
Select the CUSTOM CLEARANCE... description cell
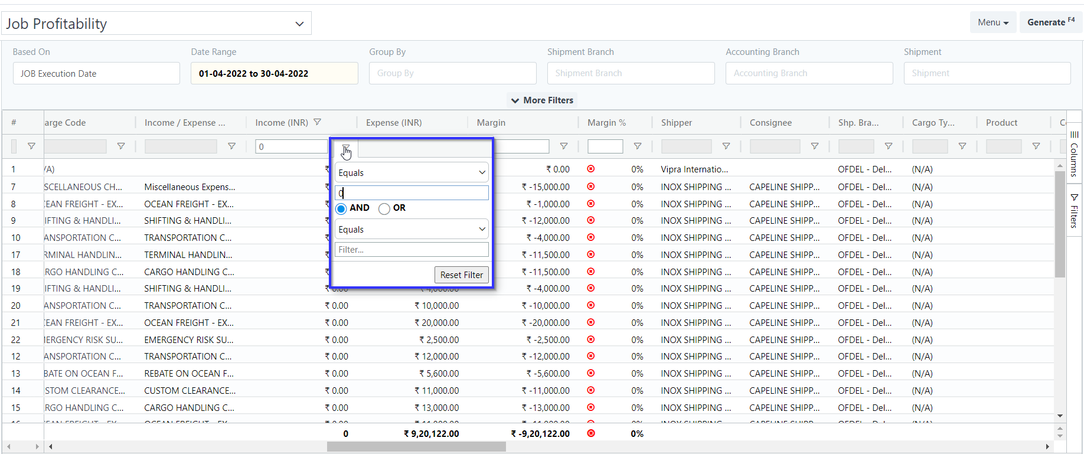coord(190,391)
